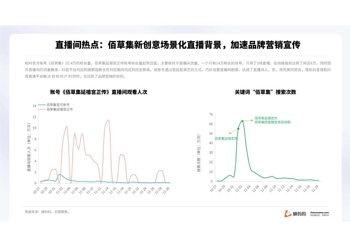Select the lower green dot near 55

pos(238,128)
